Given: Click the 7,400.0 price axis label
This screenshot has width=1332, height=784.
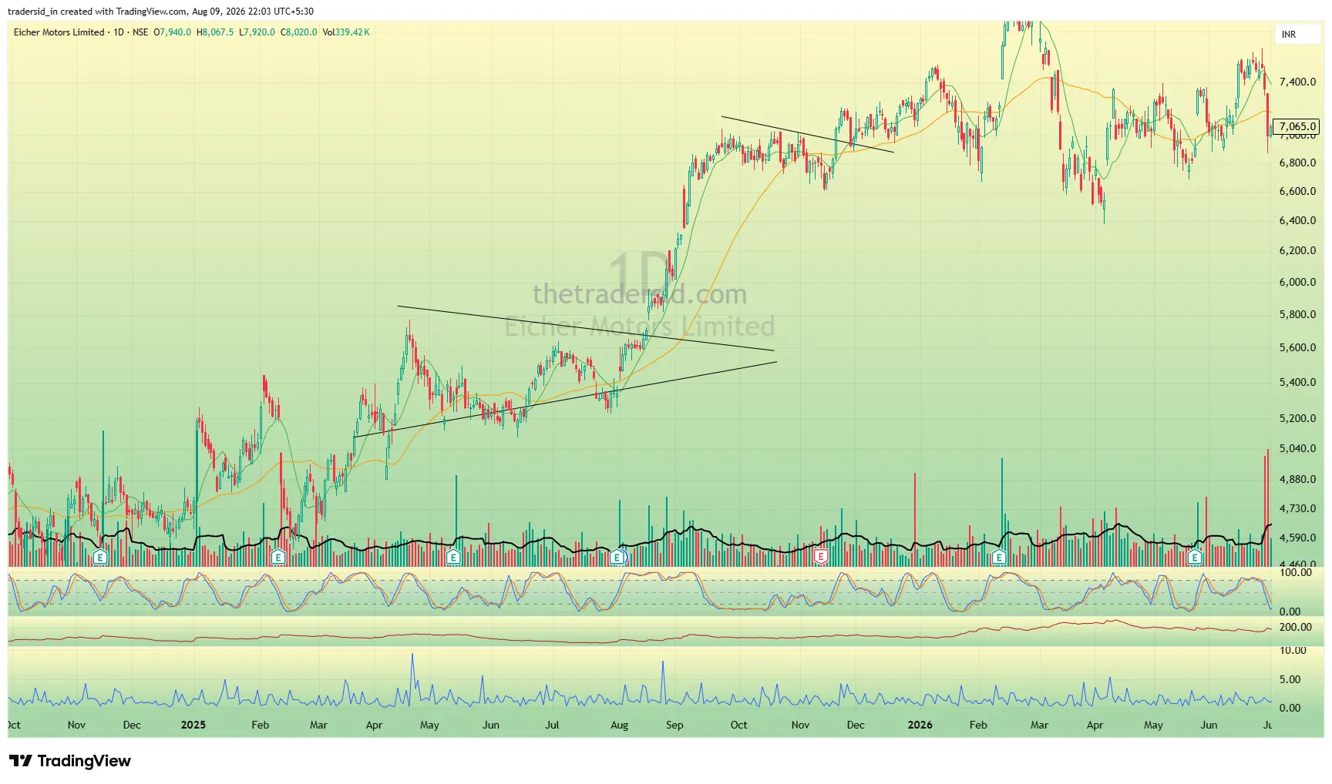Looking at the screenshot, I should [1297, 82].
